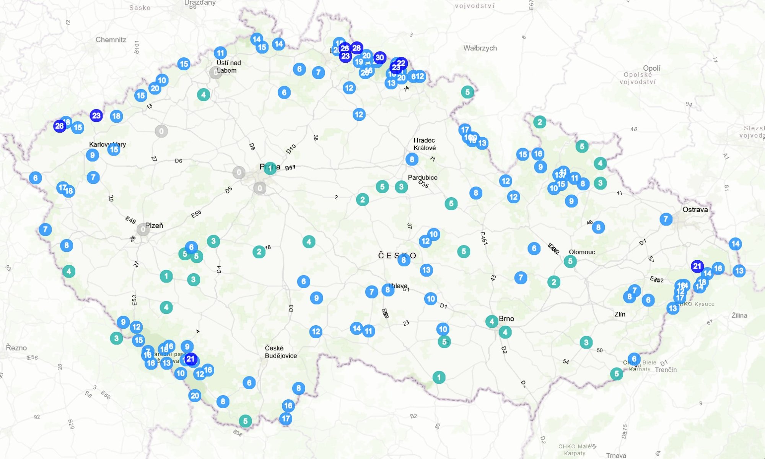The image size is (765, 459).
Task: Click blue 8 marker at Hradec Králové
Action: (x=412, y=159)
